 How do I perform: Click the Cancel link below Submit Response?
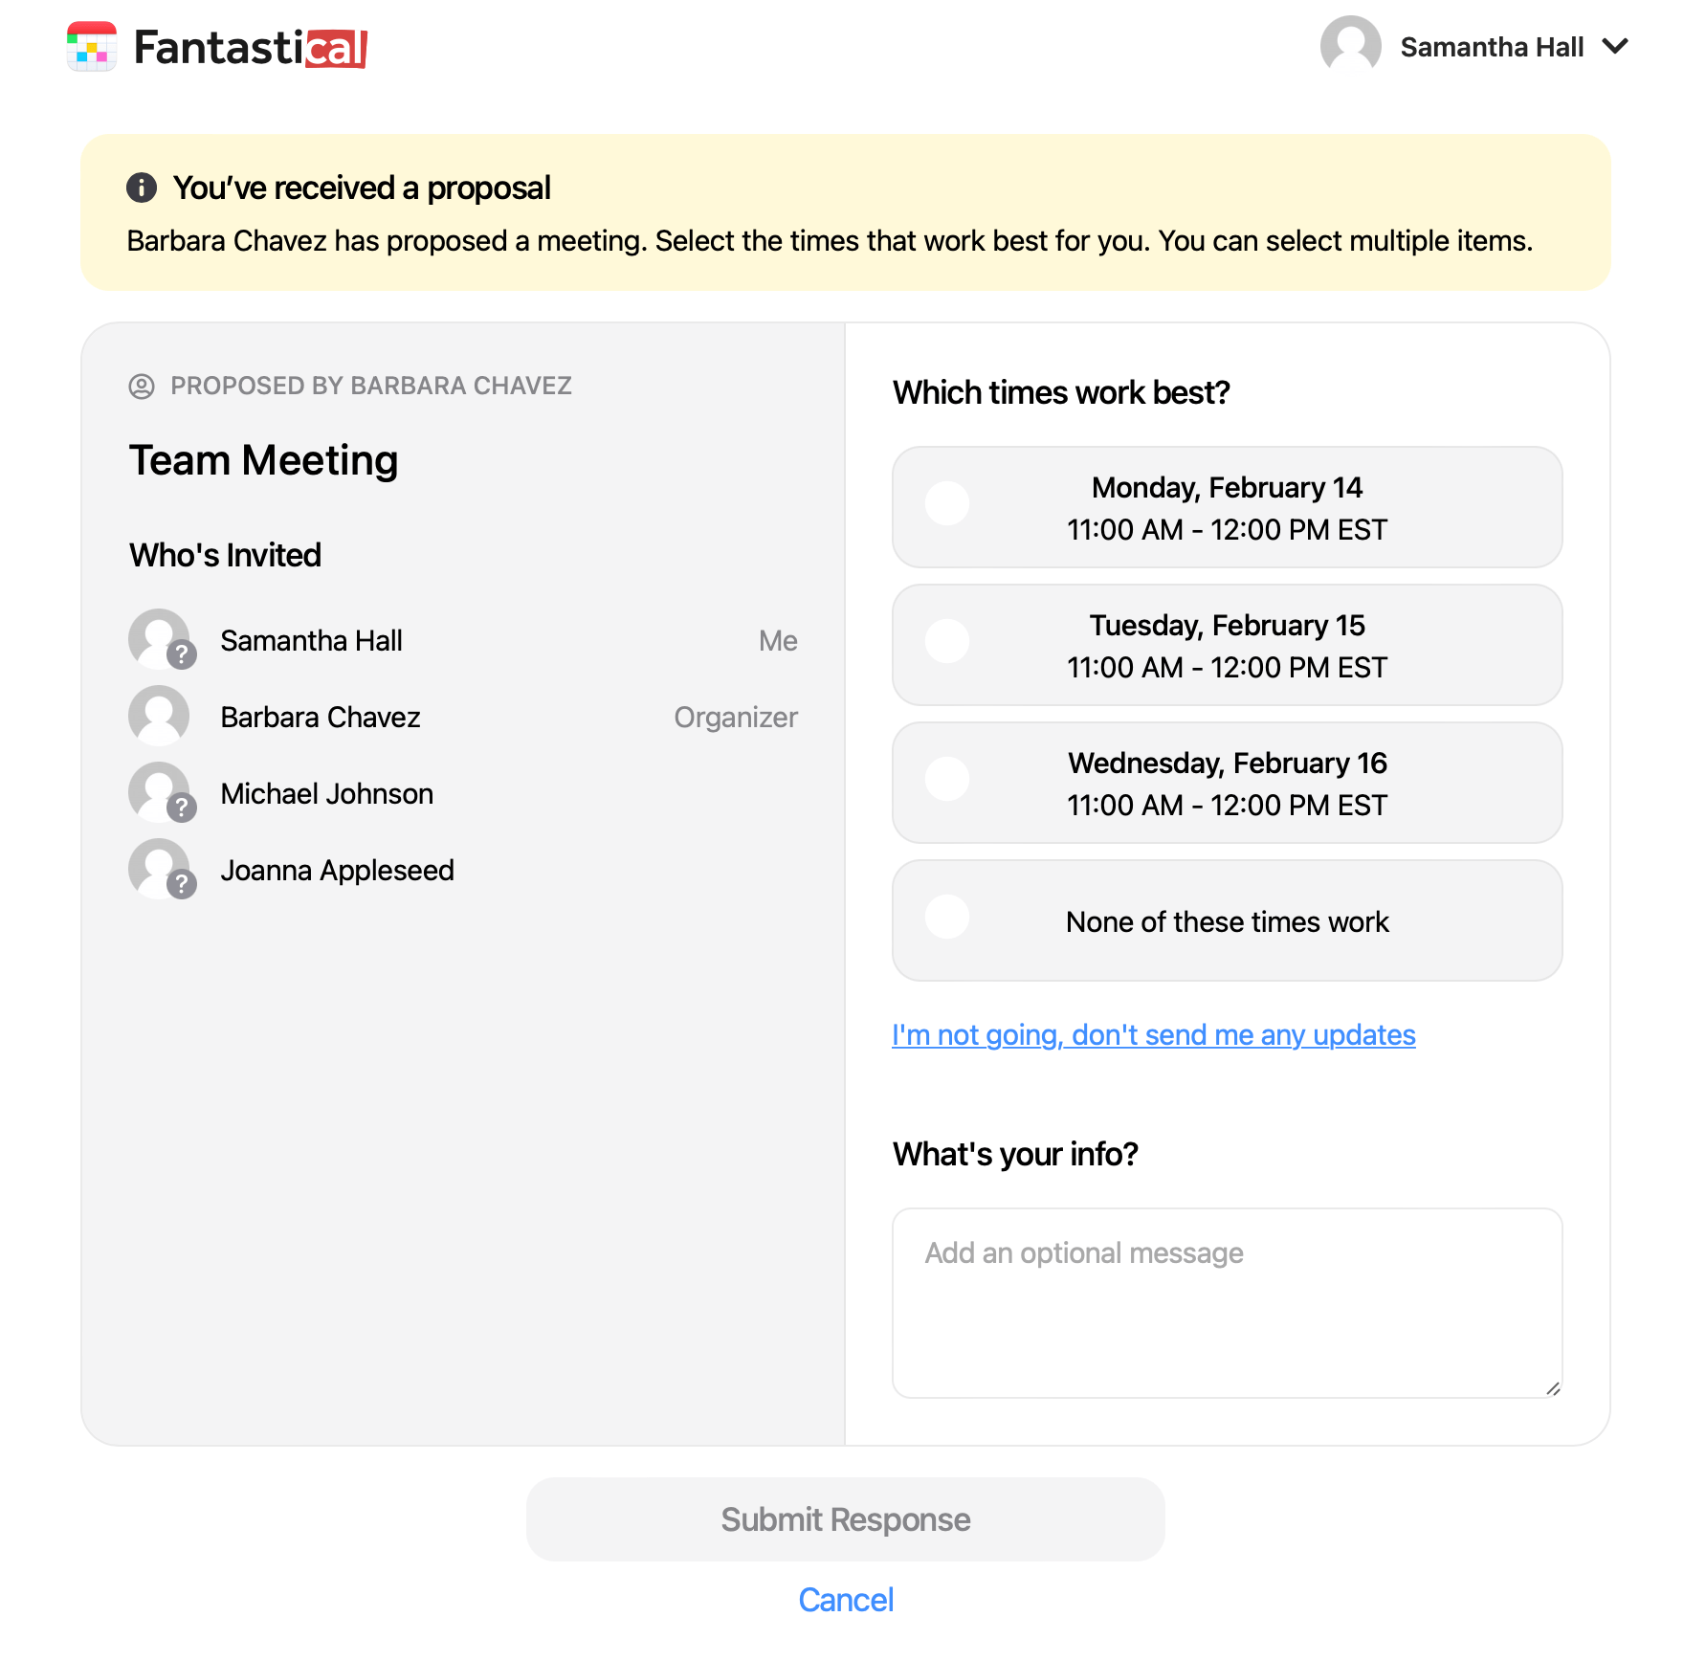845,1600
